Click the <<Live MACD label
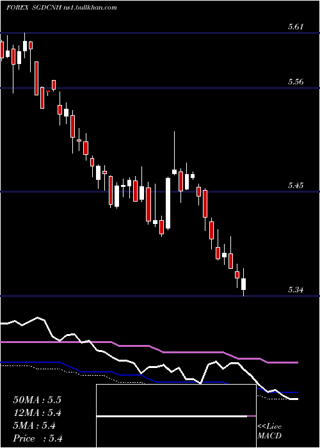Viewport: 320px width, 448px height. pyautogui.click(x=269, y=431)
